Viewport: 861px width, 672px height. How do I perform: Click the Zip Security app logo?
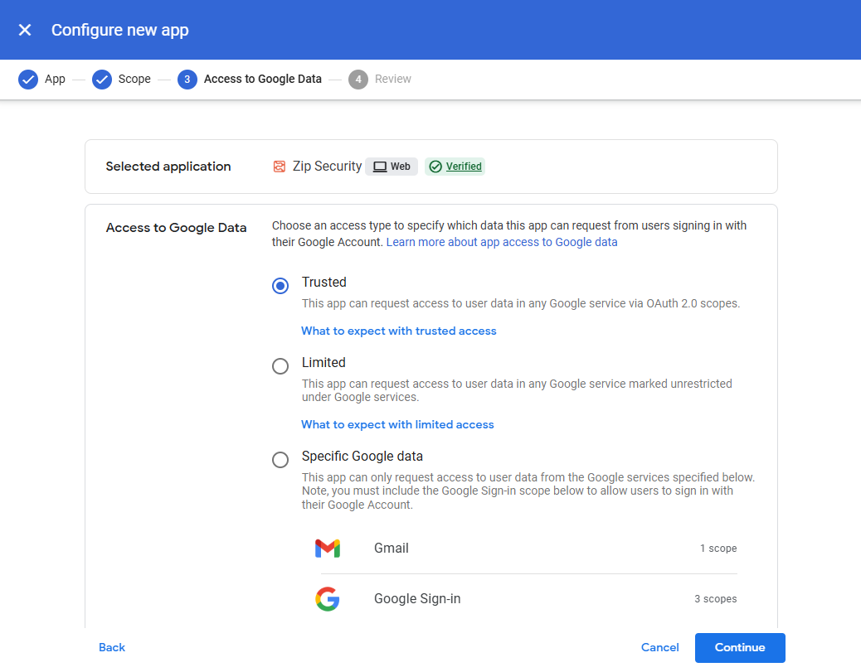[280, 167]
